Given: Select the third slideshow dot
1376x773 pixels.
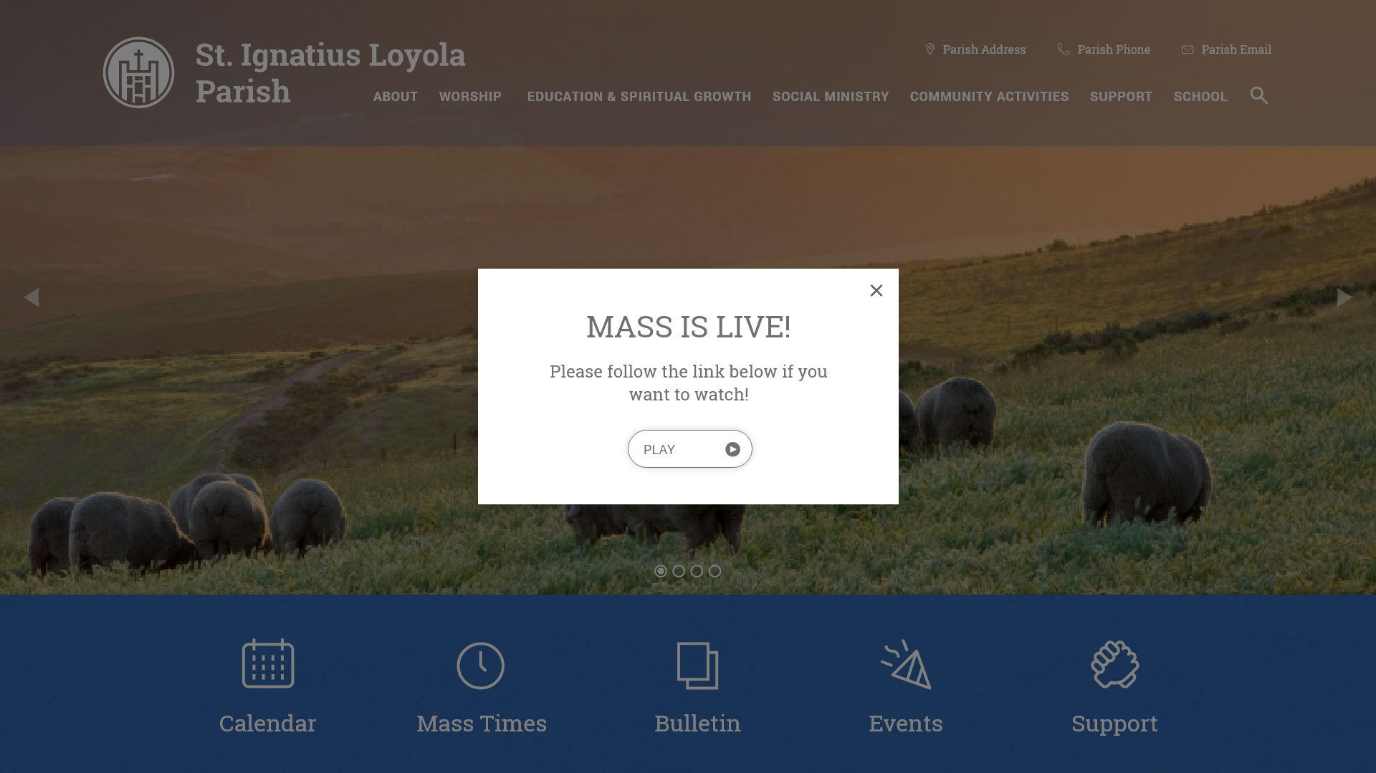Looking at the screenshot, I should click(697, 571).
